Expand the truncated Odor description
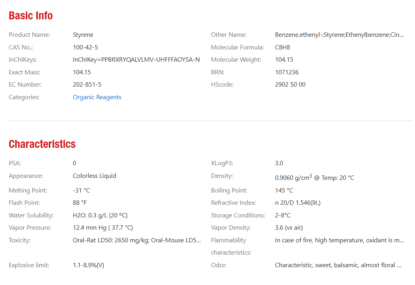This screenshot has width=415, height=285. click(x=338, y=265)
